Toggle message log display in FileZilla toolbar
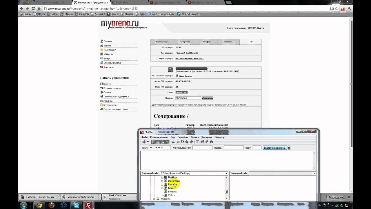 (x=153, y=142)
